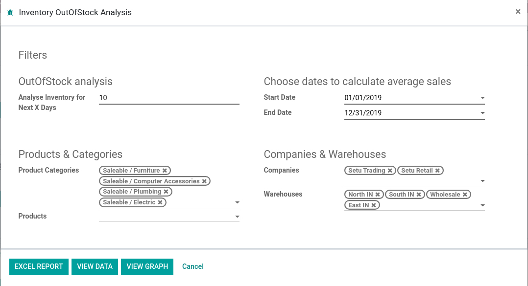The image size is (528, 286).
Task: Remove the Saleable / Plumbing tag
Action: pyautogui.click(x=166, y=192)
